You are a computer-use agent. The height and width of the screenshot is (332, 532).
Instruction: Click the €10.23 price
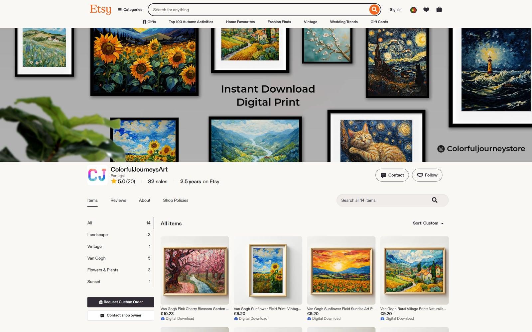coord(167,314)
